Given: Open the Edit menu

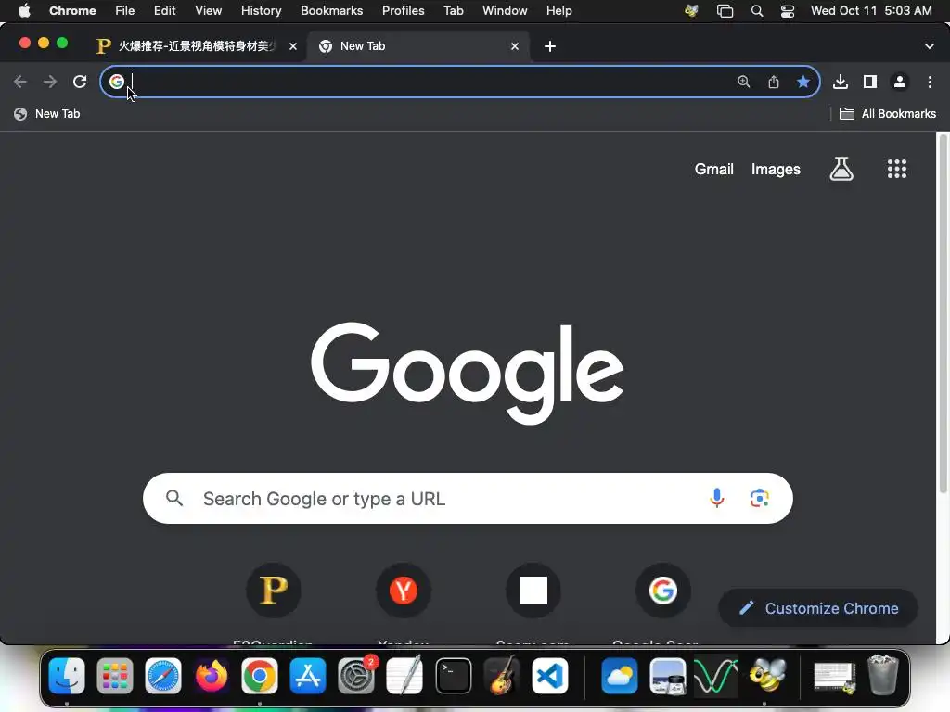Looking at the screenshot, I should tap(164, 11).
